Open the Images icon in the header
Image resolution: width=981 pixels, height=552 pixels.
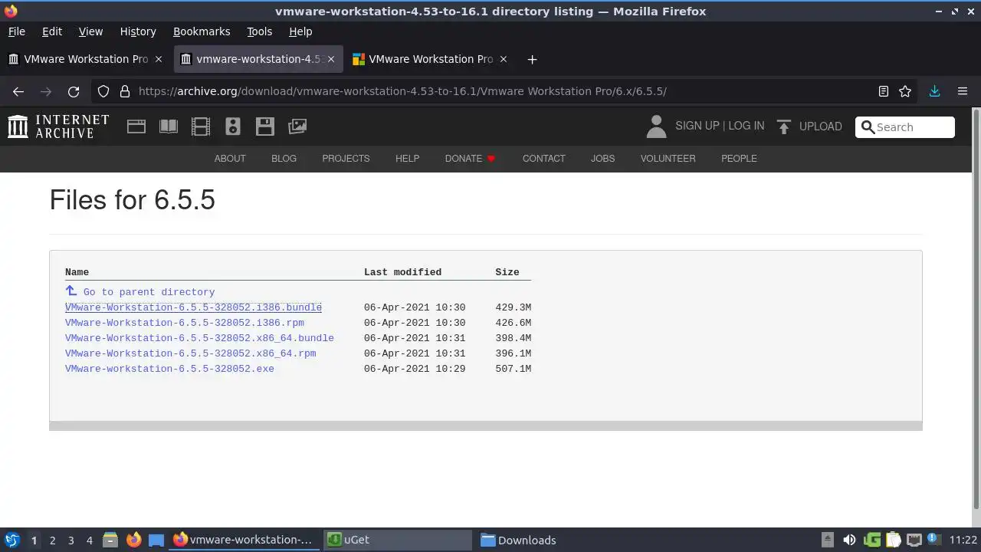pos(297,127)
